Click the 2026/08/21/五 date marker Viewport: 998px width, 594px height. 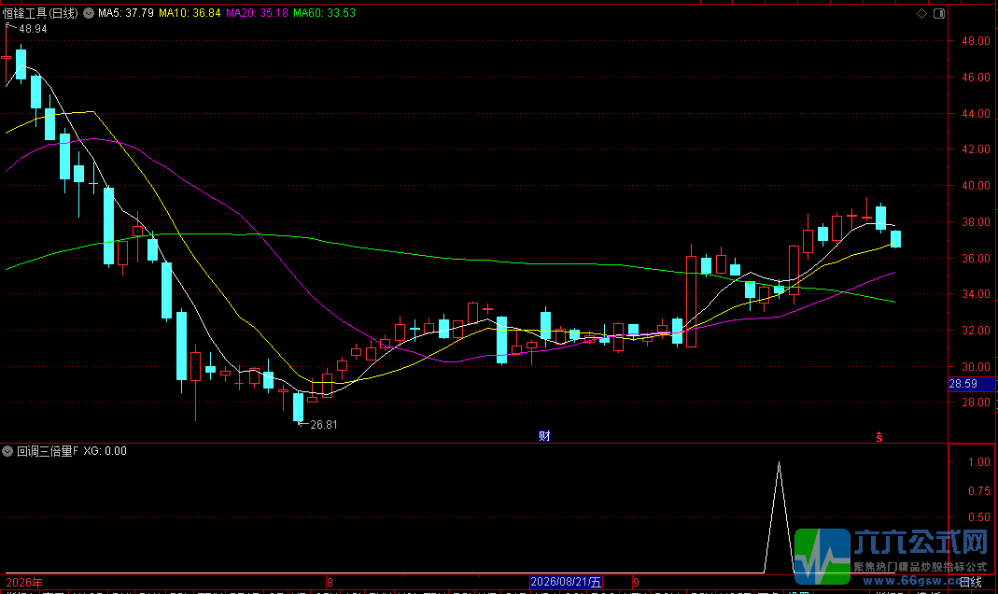tap(566, 582)
